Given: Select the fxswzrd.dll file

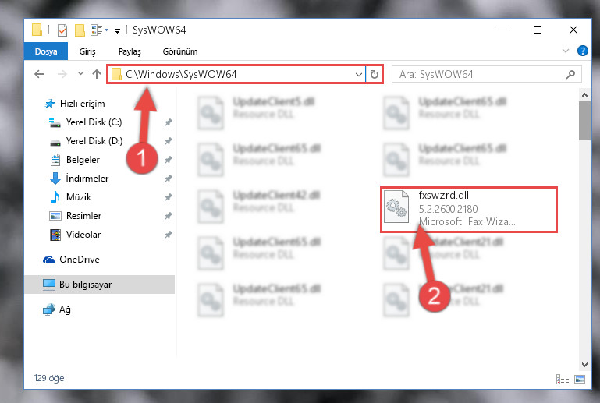Looking at the screenshot, I should [469, 209].
